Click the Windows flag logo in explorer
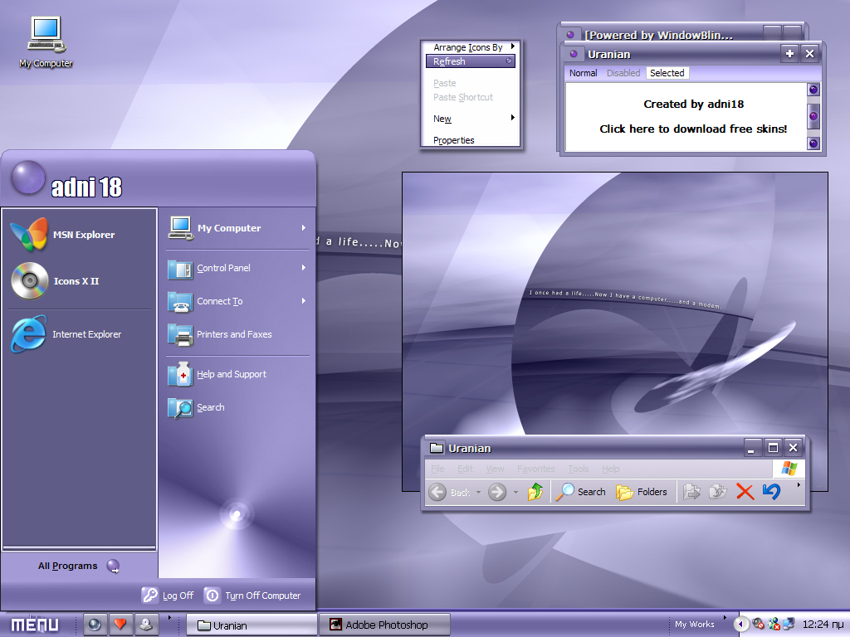The image size is (850, 637). [789, 469]
